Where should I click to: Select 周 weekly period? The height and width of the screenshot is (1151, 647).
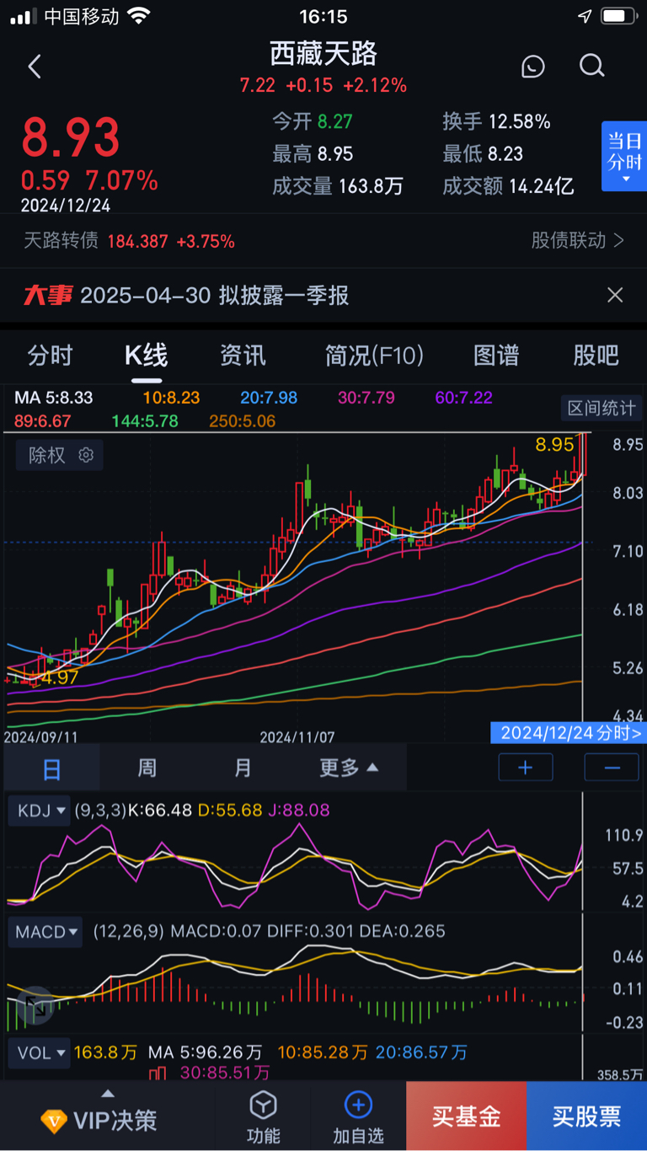tap(147, 768)
